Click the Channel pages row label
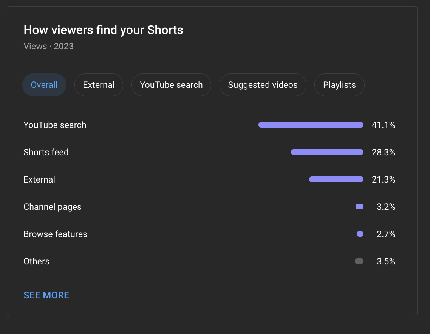430x334 pixels. [x=53, y=207]
